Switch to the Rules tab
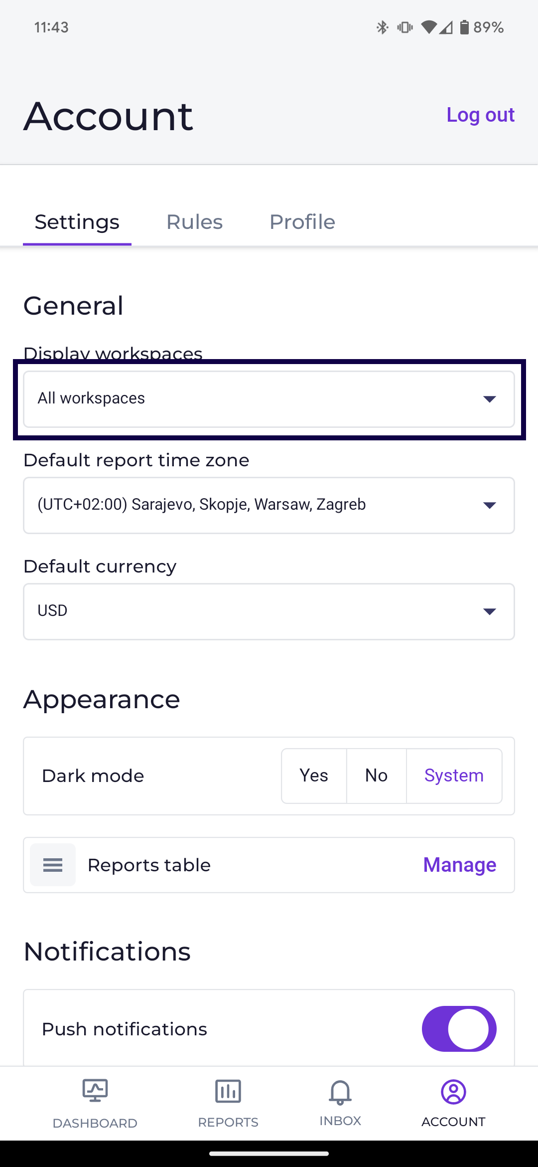 point(194,222)
